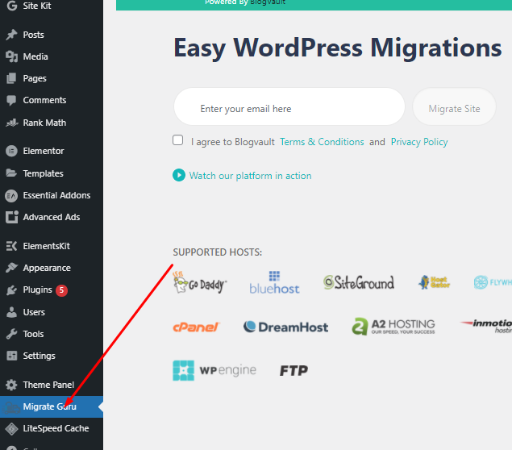Click the DreamHost logo
512x450 pixels.
click(285, 327)
